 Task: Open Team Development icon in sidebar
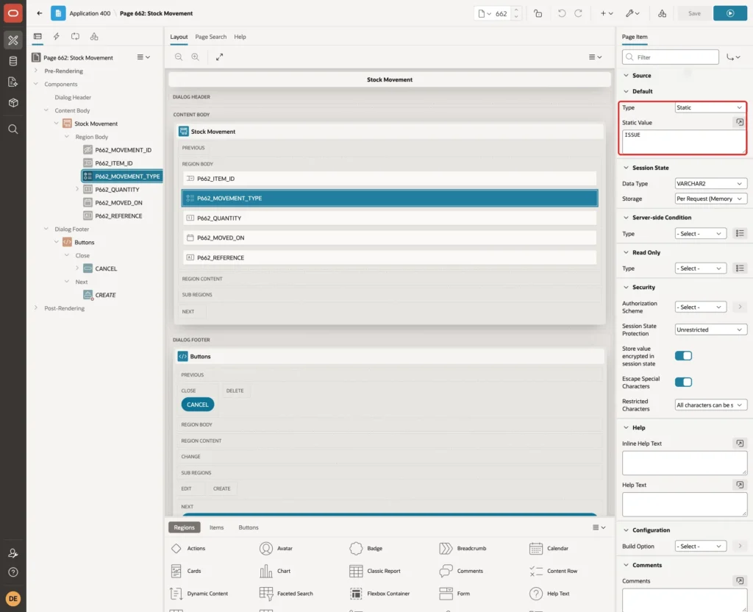pos(13,82)
